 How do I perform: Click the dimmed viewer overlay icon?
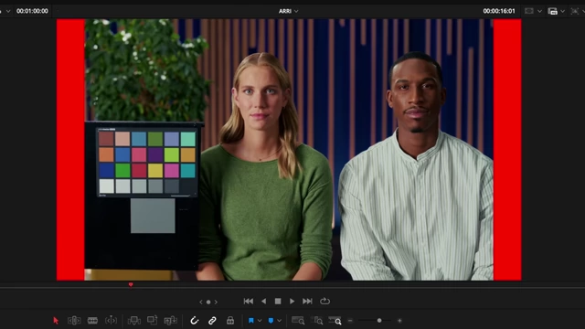coord(529,11)
